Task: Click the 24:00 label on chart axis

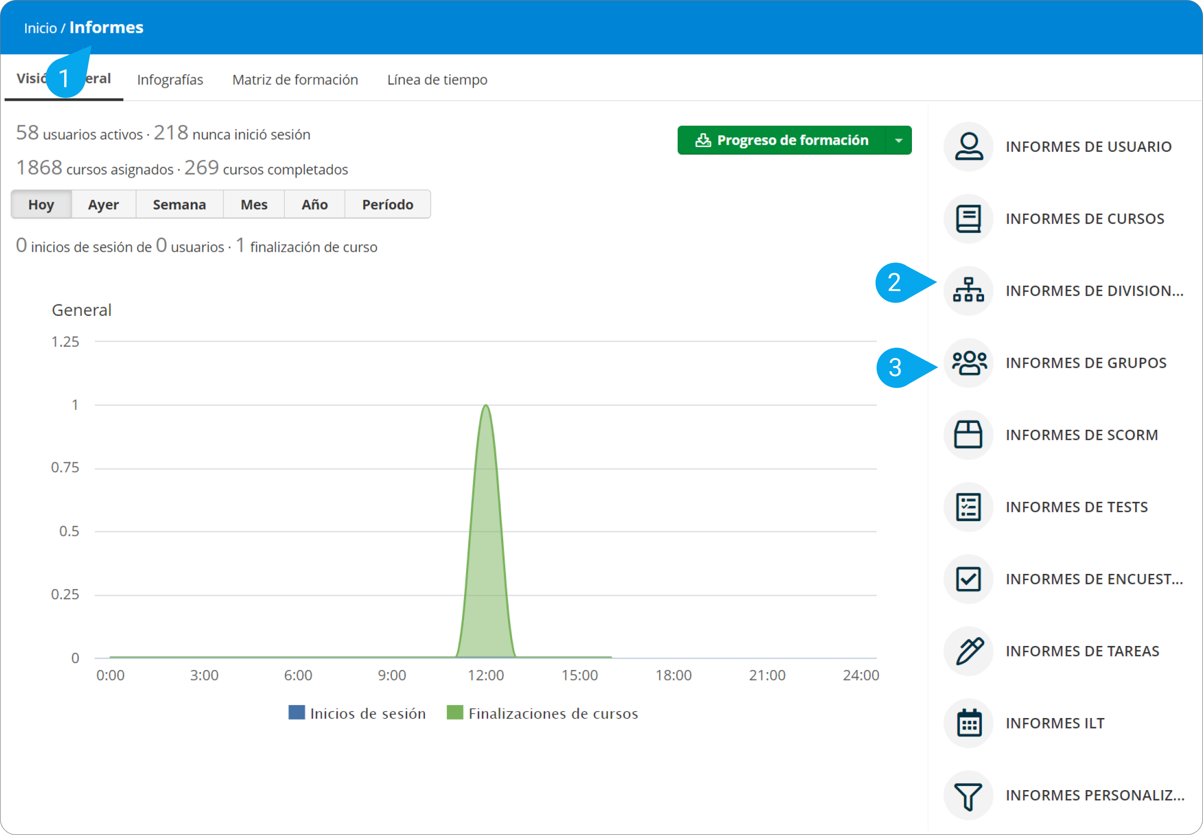Action: point(861,675)
